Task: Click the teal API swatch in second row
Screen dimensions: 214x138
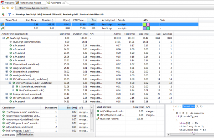Action: [x=148, y=28]
